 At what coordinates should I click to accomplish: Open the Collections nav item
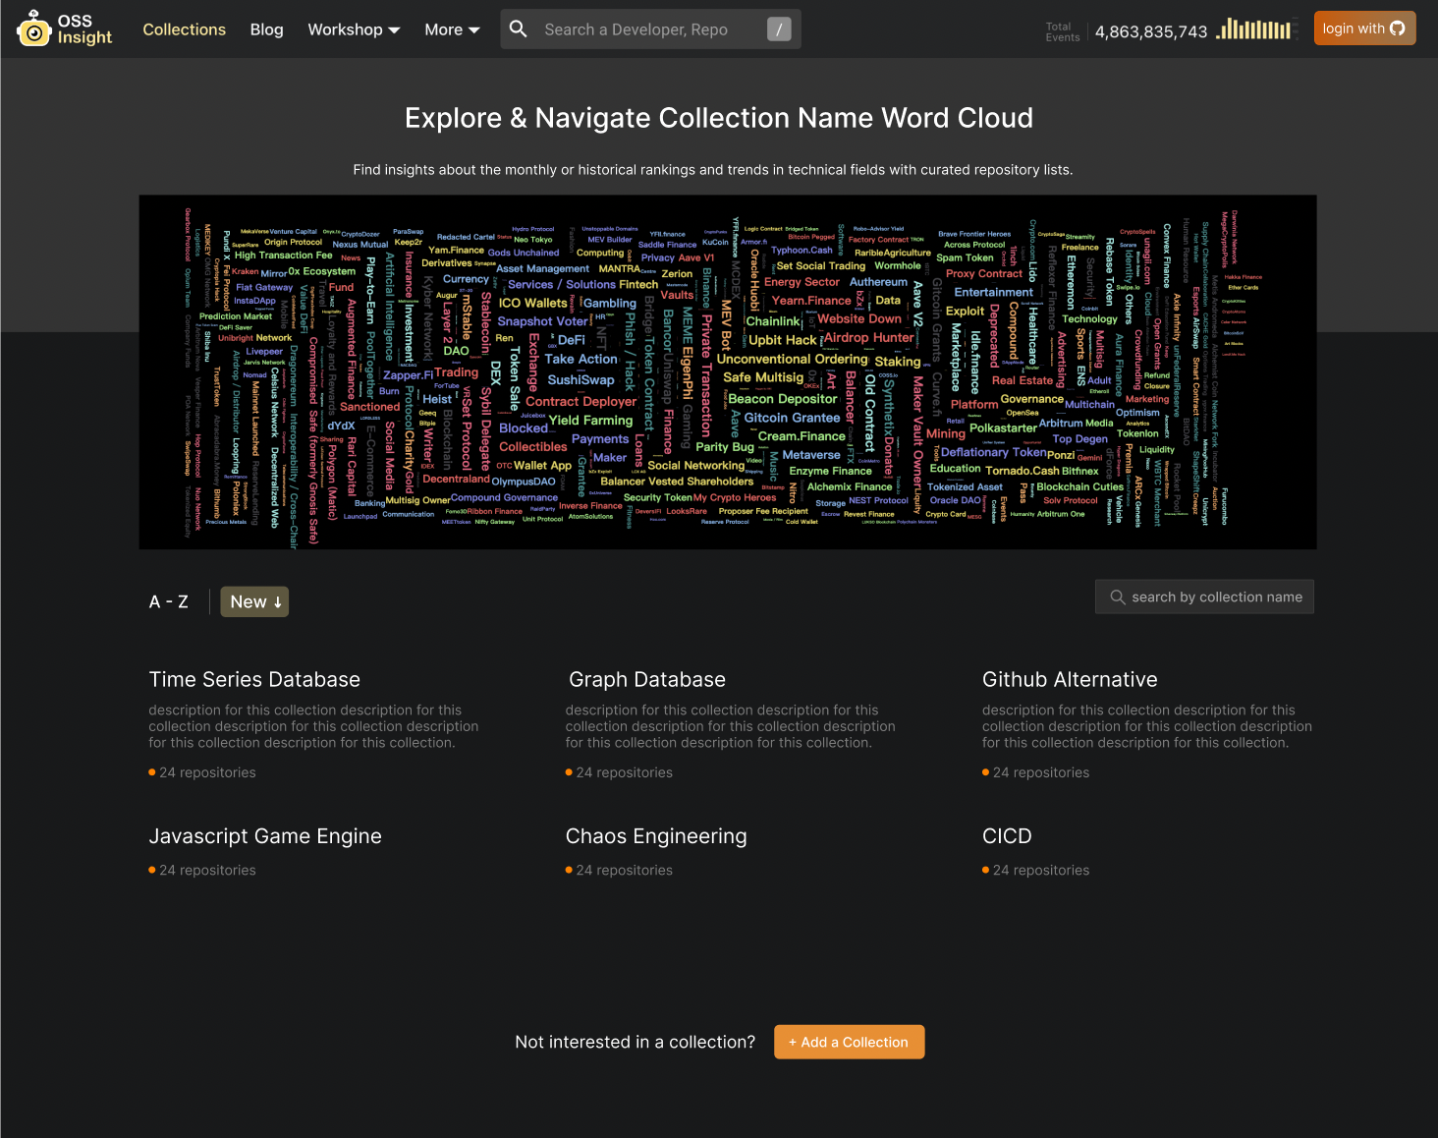pyautogui.click(x=185, y=29)
